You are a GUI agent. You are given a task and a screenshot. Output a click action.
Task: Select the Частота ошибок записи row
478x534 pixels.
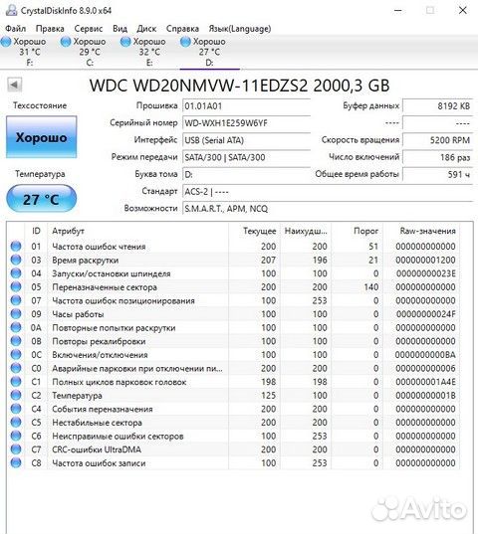(x=233, y=462)
